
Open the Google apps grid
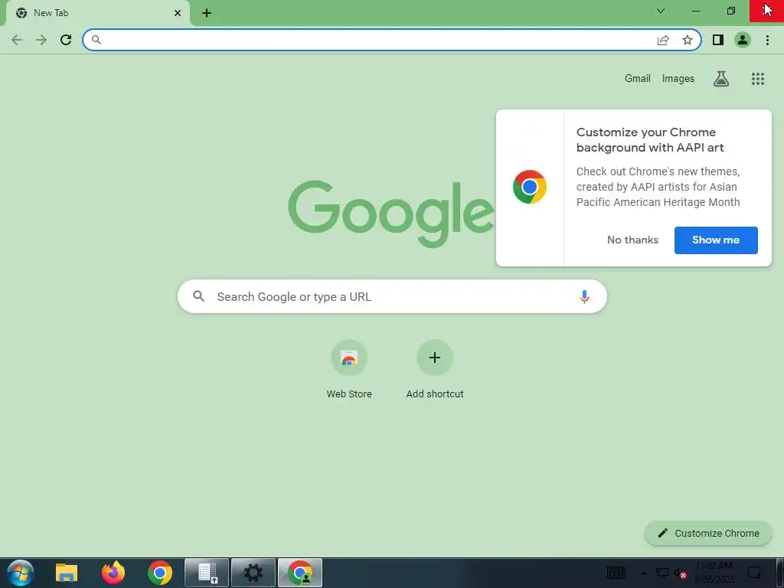click(x=758, y=79)
